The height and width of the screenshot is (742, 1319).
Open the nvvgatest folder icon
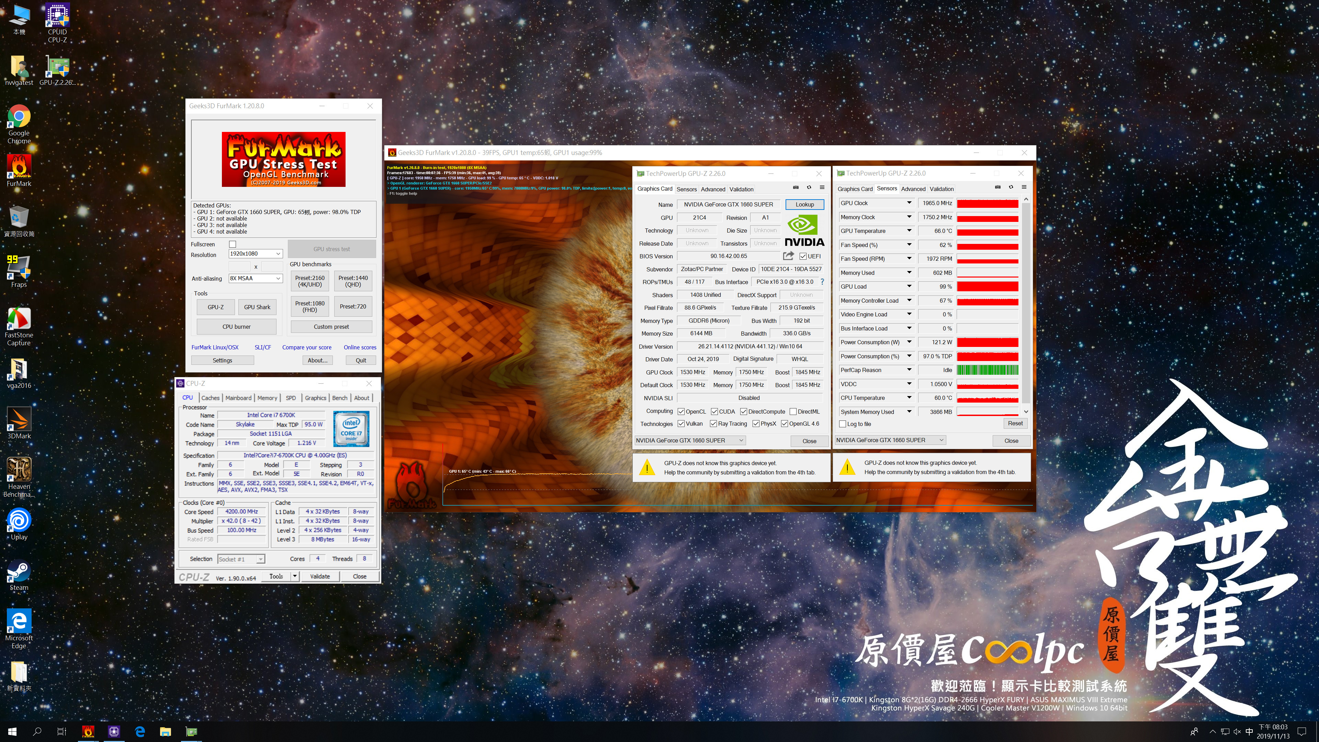point(19,70)
